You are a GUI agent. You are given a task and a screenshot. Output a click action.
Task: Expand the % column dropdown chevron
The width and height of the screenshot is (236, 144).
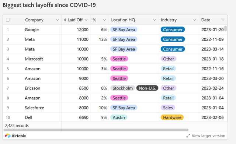point(105,20)
